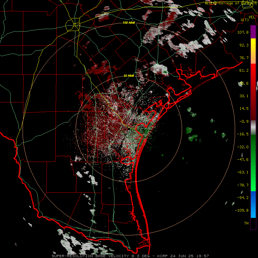Click the NEXLAB-College of DuPage watermark text
The width and height of the screenshot is (258, 258).
pyautogui.click(x=230, y=3)
